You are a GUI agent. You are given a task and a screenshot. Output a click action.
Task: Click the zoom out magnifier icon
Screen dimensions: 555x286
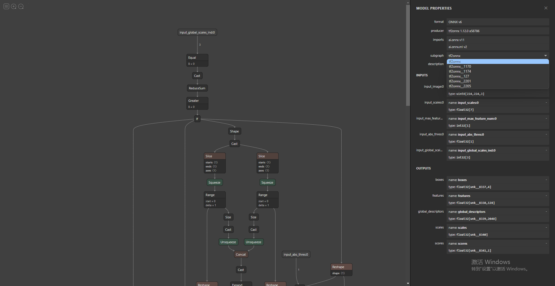(x=21, y=6)
